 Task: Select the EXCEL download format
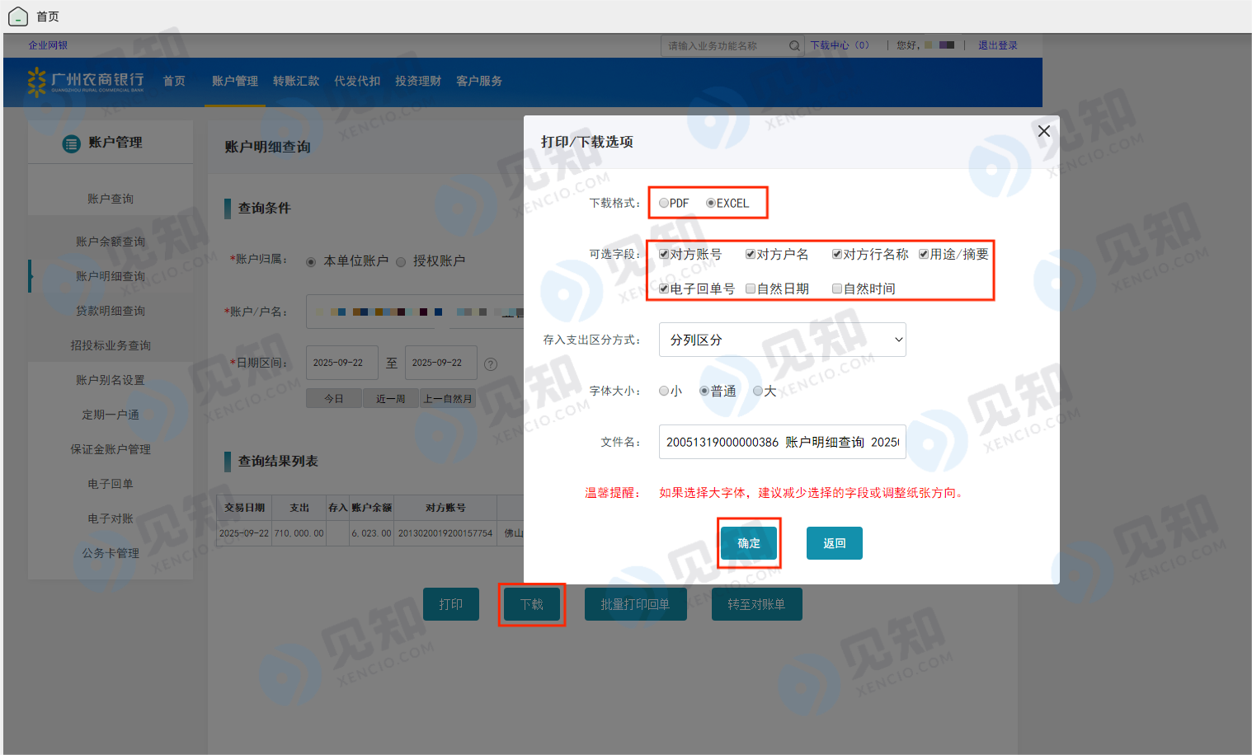(x=711, y=204)
